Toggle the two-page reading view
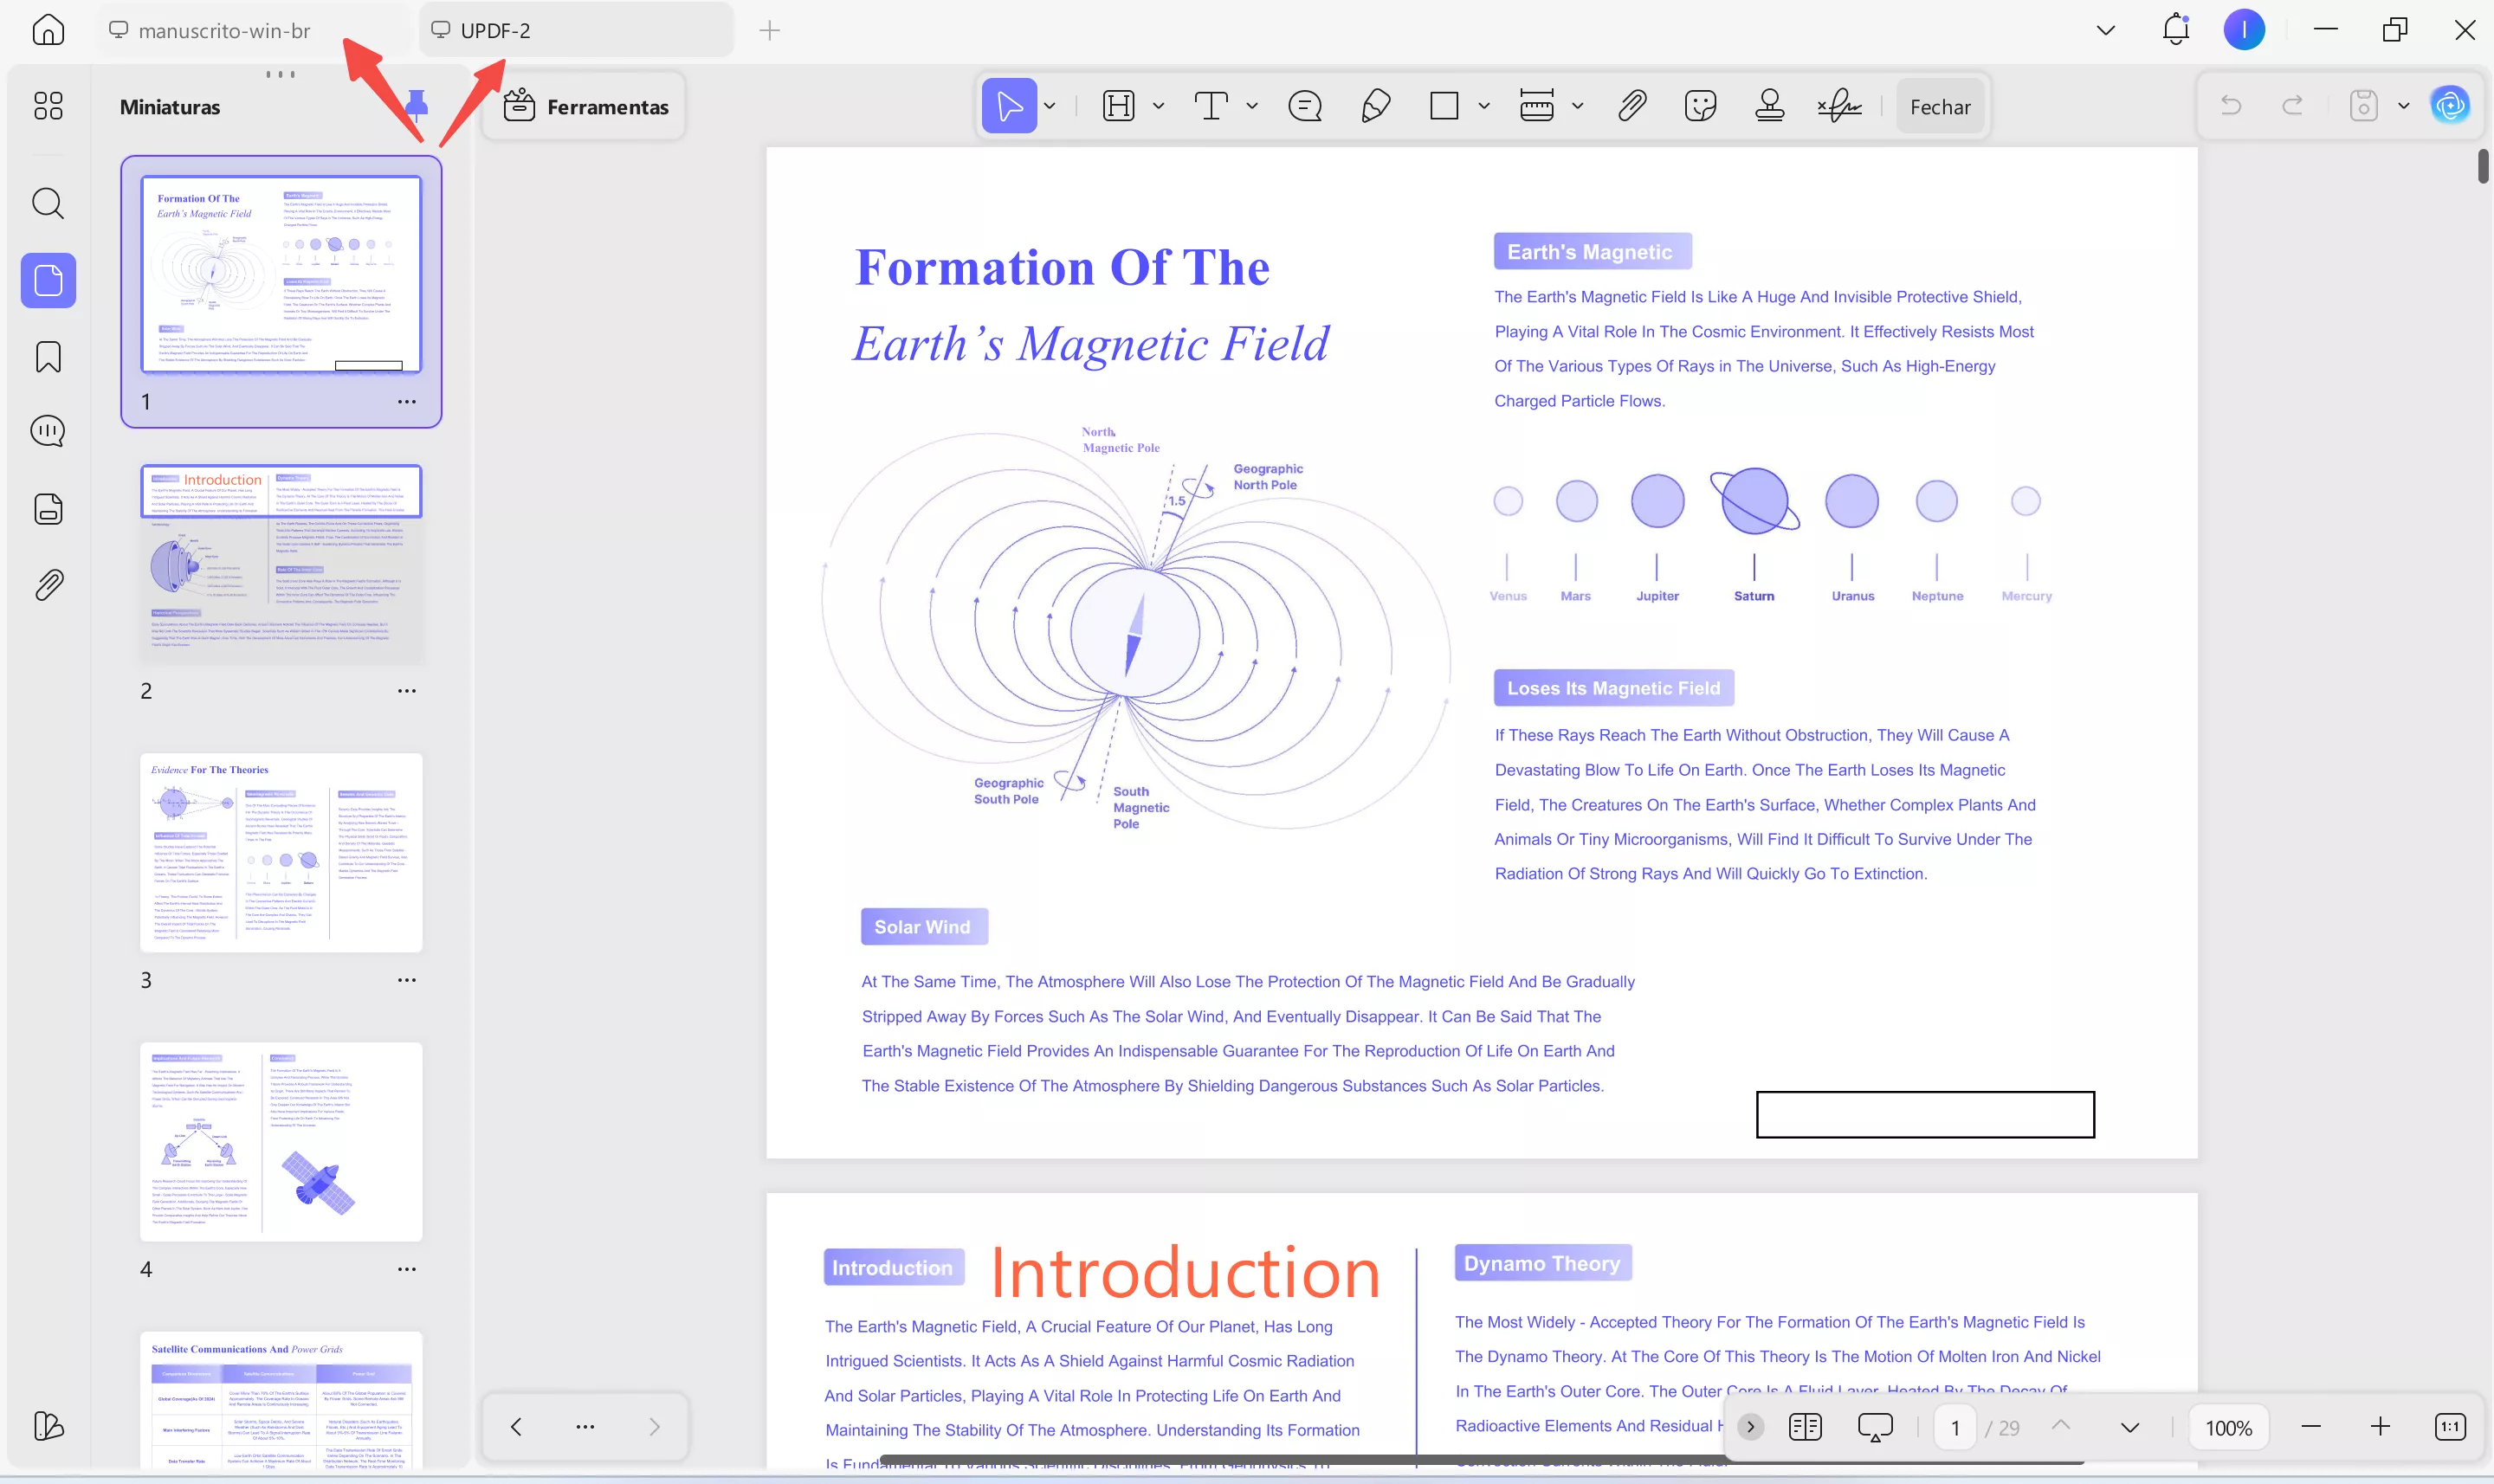 point(1805,1427)
